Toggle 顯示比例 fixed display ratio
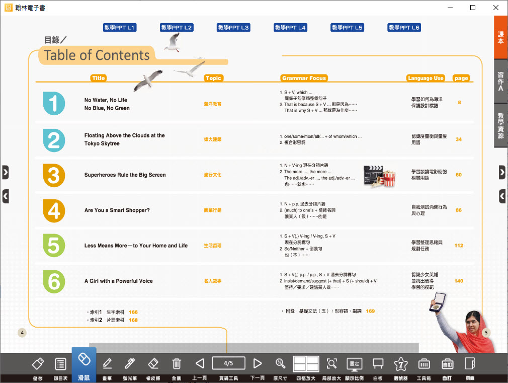 (355, 364)
